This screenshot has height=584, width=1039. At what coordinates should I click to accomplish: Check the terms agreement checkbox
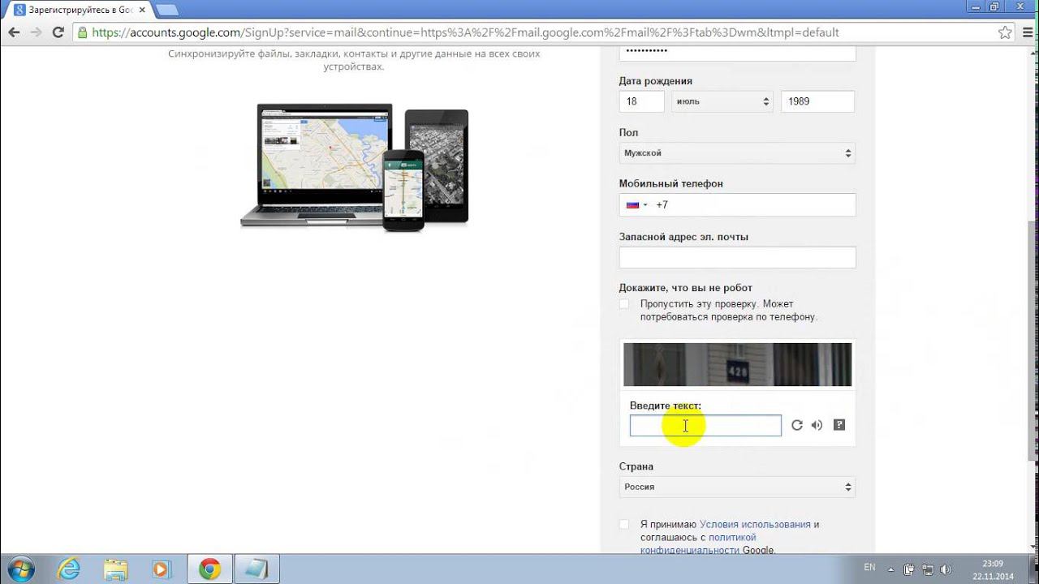point(624,524)
